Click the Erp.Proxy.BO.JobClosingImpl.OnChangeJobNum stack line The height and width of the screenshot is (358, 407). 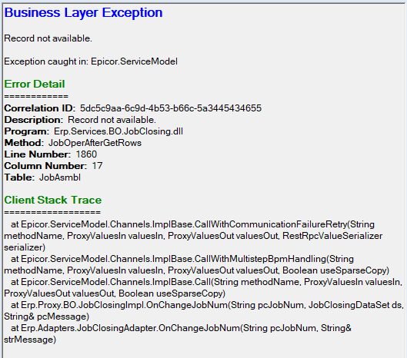tap(208, 305)
